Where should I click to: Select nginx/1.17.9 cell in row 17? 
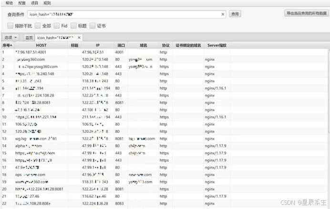pos(216,168)
